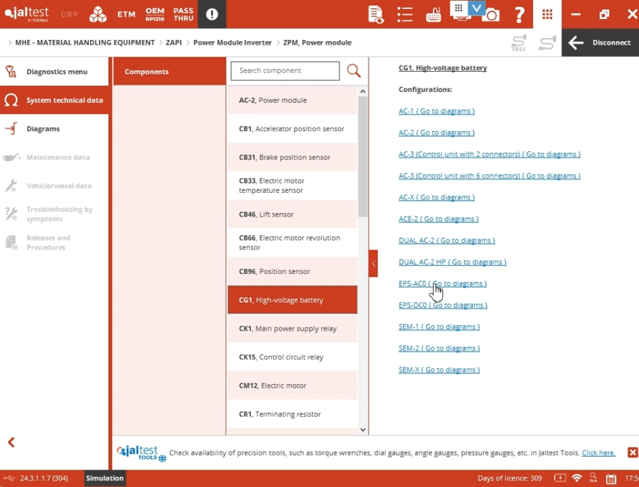
Task: Open EPS-AC0 Go to diagrams link
Action: [442, 283]
